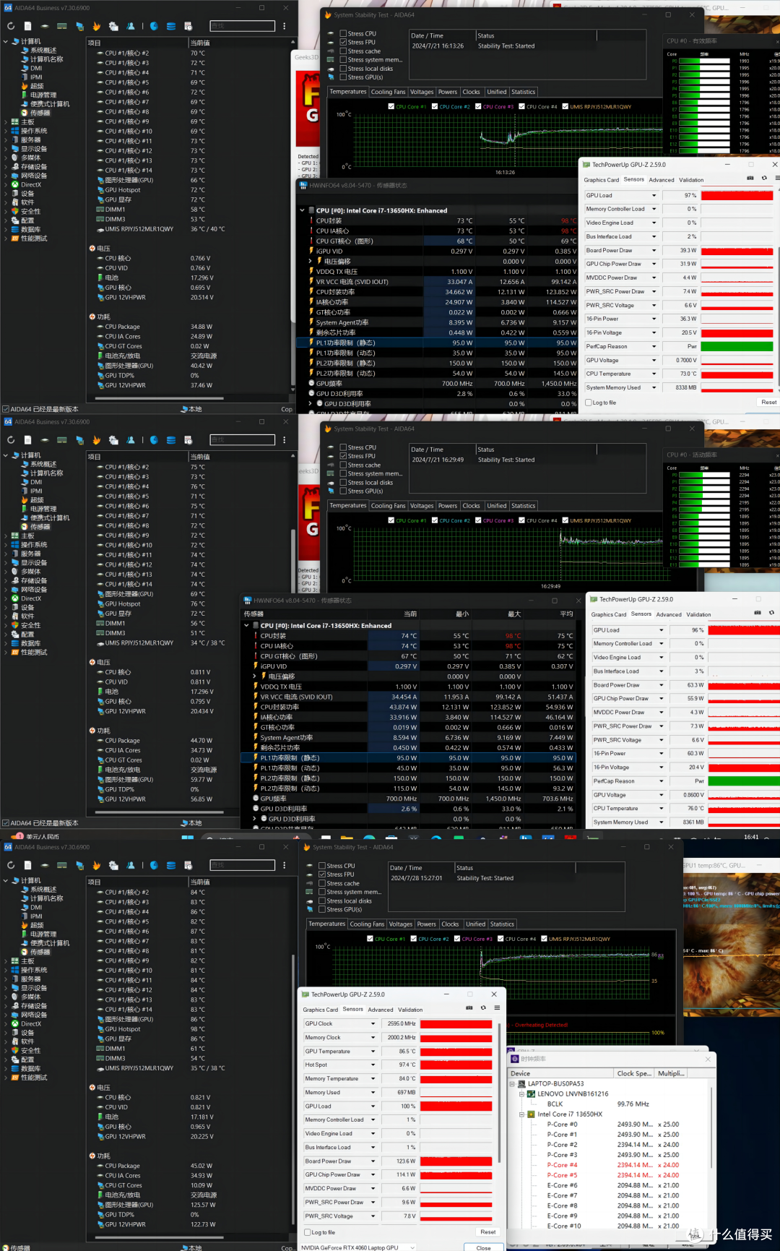Open GPU Clock sensor dropdown in GPU-Z
The width and height of the screenshot is (780, 1251).
pos(373,1024)
